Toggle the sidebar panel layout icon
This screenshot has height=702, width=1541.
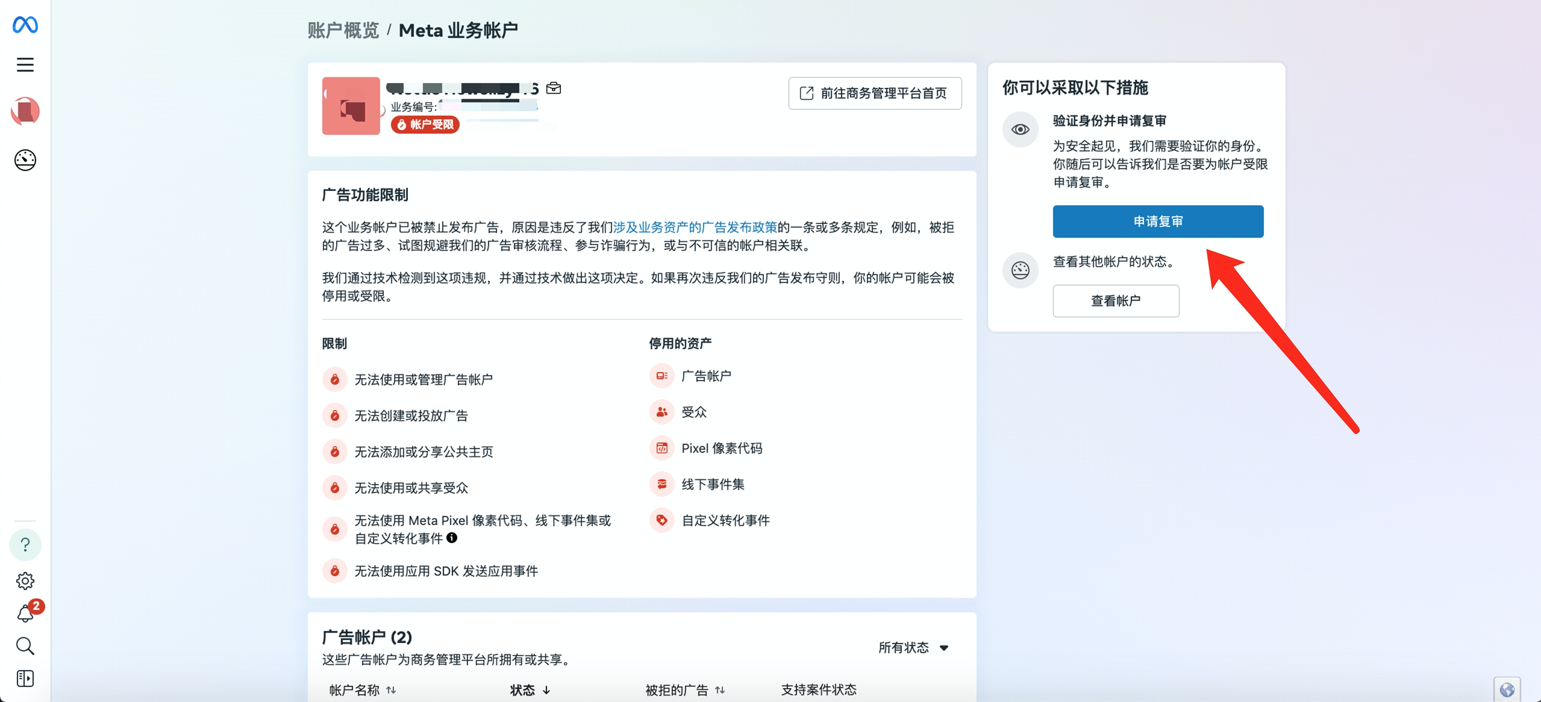(25, 679)
